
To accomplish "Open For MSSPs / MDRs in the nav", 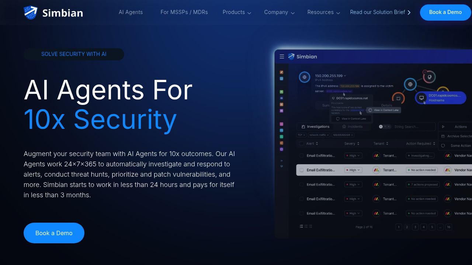I will pyautogui.click(x=184, y=12).
